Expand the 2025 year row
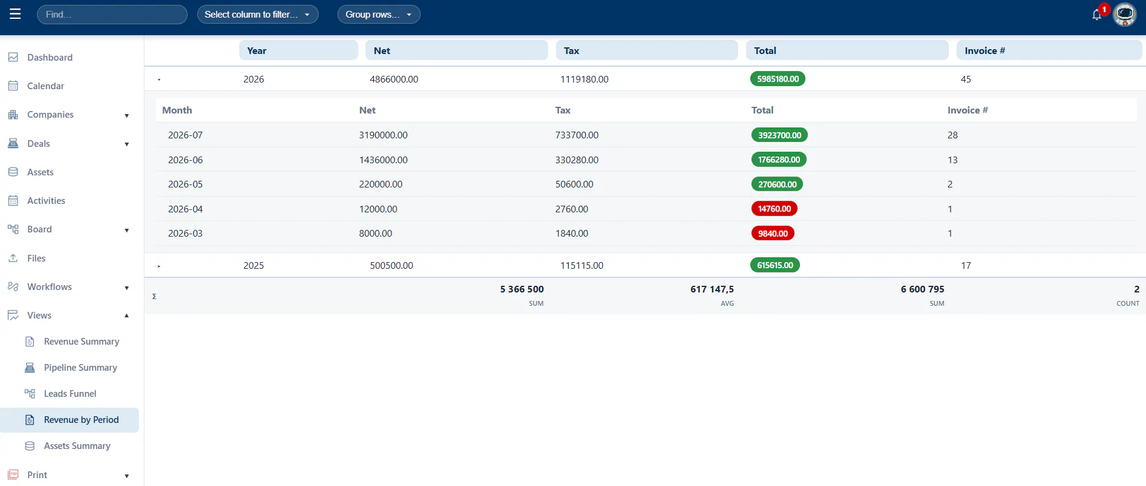The image size is (1146, 486). pos(159,266)
